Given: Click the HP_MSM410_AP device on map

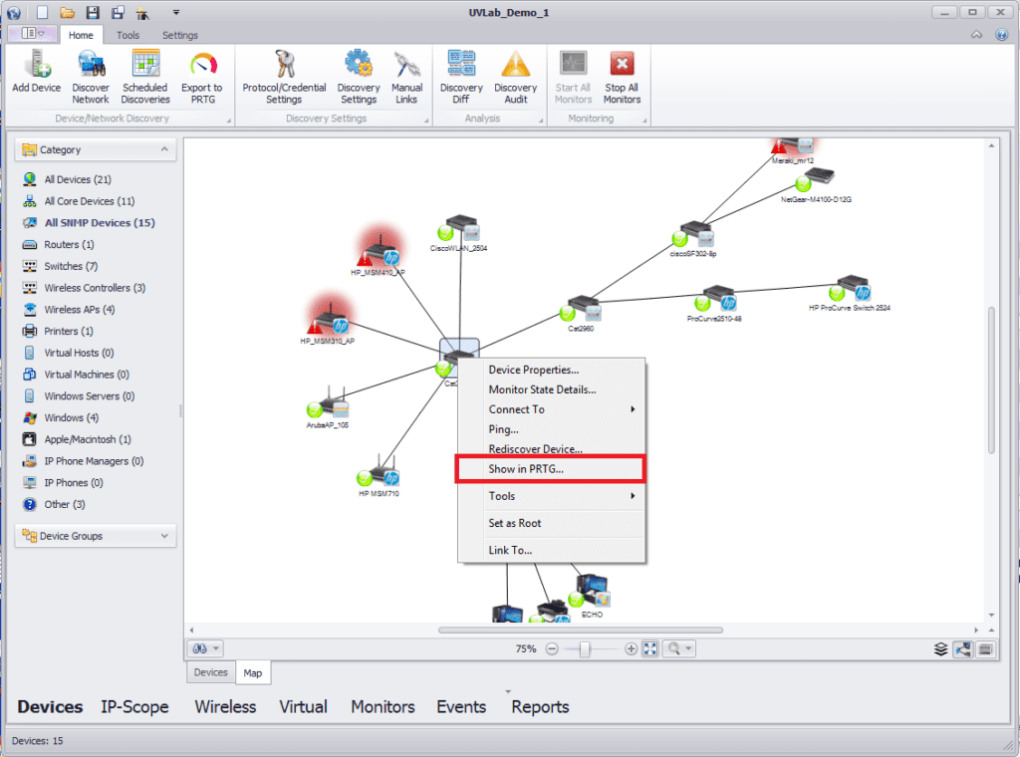Looking at the screenshot, I should (x=381, y=252).
